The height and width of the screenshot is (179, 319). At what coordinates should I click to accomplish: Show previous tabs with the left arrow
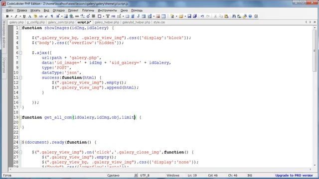coord(306,22)
